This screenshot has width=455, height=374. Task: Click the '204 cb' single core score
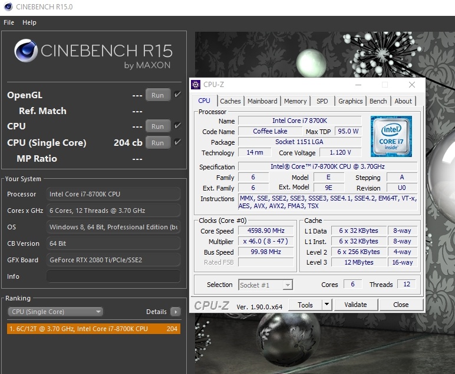tap(128, 143)
